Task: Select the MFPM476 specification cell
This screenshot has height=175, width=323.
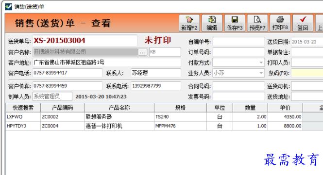Action: 181,126
